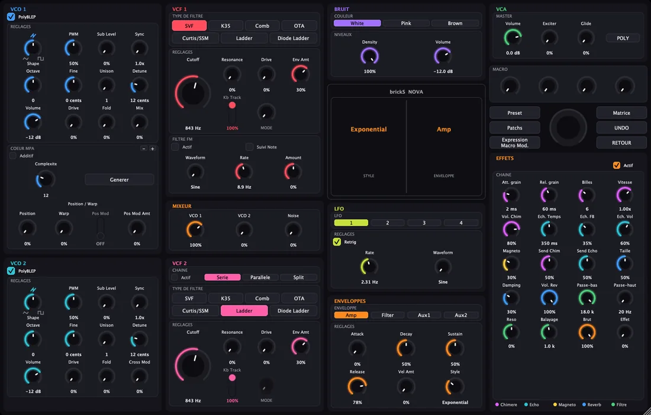Click the Filtre FM Rate knob

[x=244, y=172]
